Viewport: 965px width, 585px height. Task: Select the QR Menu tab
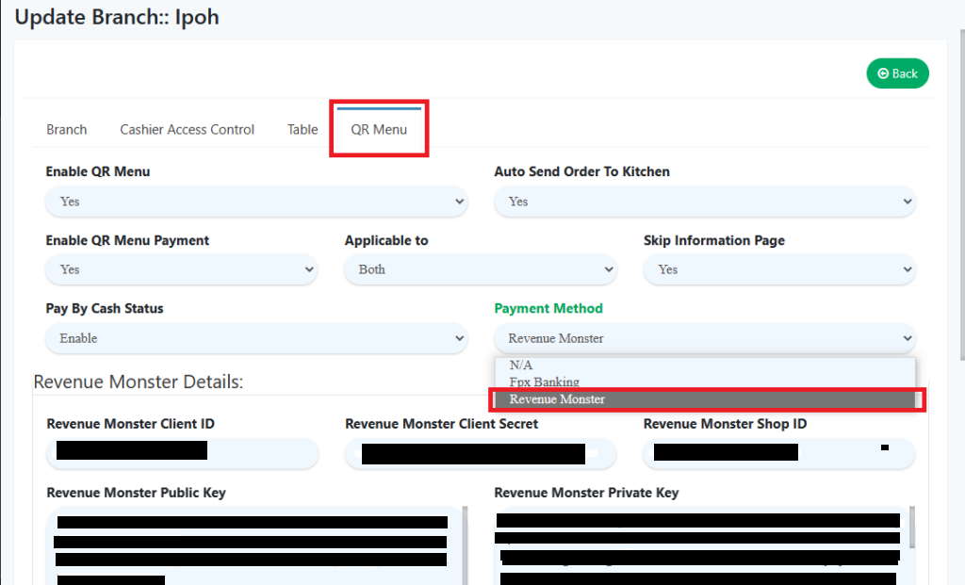(x=379, y=129)
